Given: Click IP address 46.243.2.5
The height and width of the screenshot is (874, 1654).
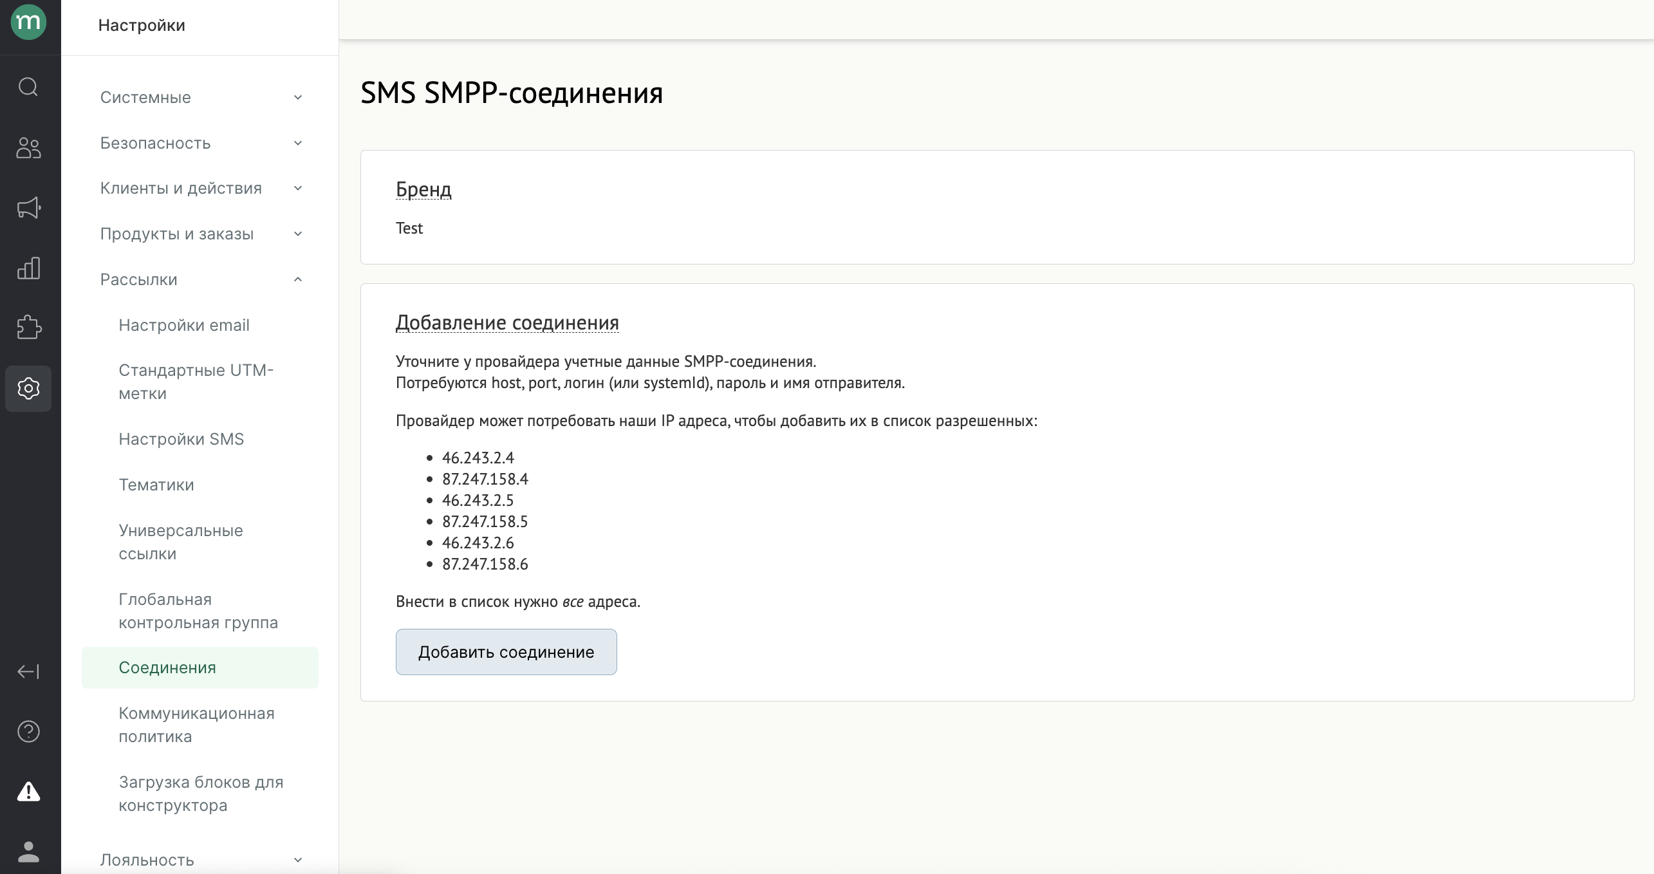Looking at the screenshot, I should pos(478,500).
